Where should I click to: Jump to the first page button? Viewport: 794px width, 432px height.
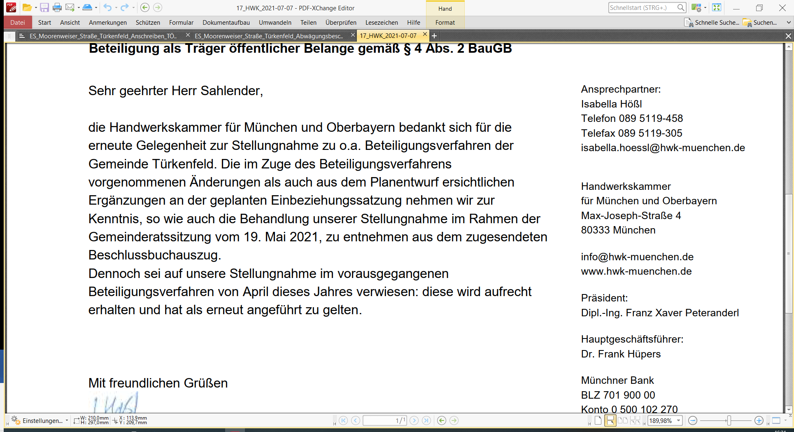tap(343, 420)
